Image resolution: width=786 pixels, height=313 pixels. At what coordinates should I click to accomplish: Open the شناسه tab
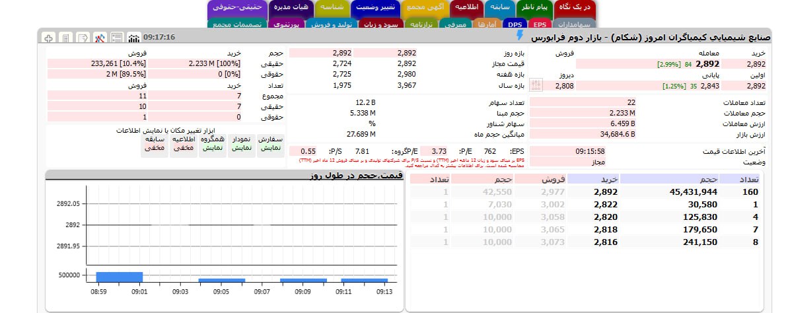click(332, 9)
